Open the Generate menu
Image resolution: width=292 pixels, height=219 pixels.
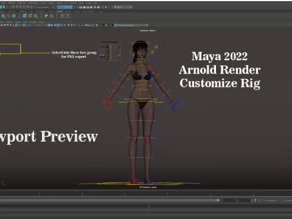tap(73, 3)
